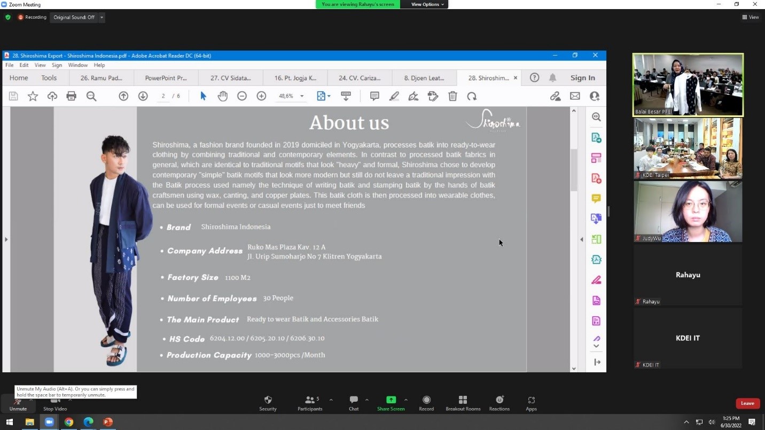Click the upload to cloud icon
This screenshot has height=430, width=765.
coord(52,96)
